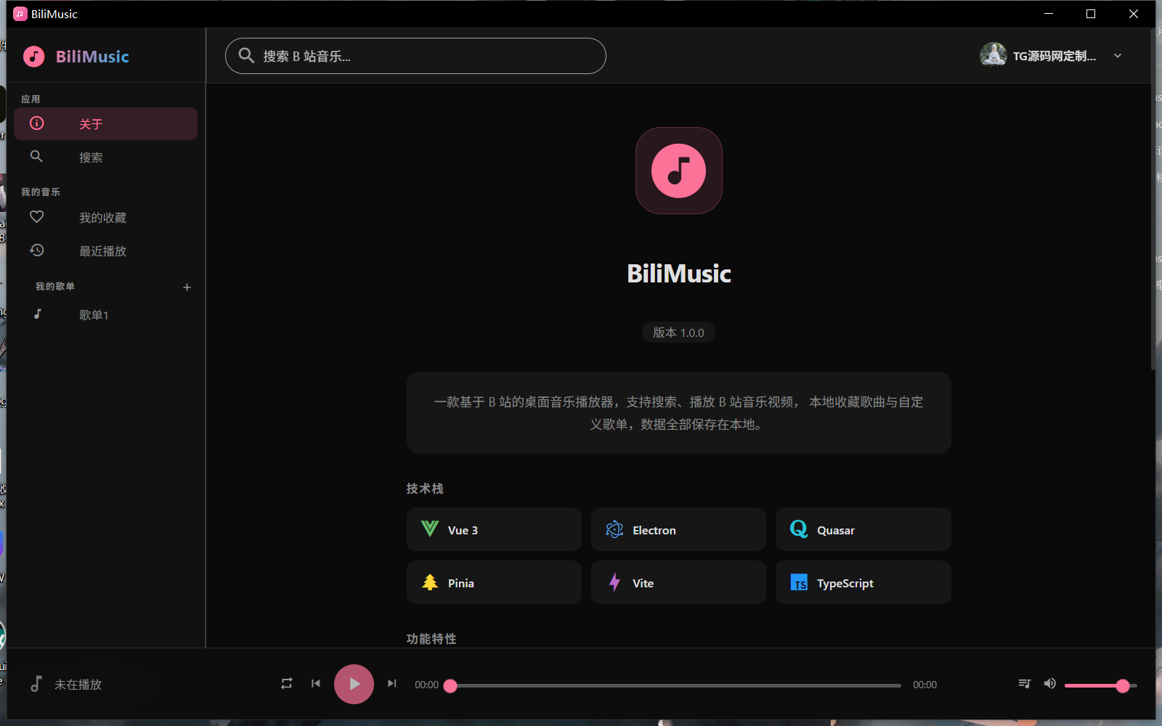The image size is (1162, 726).
Task: Click the Vue 3 tech card
Action: click(494, 530)
